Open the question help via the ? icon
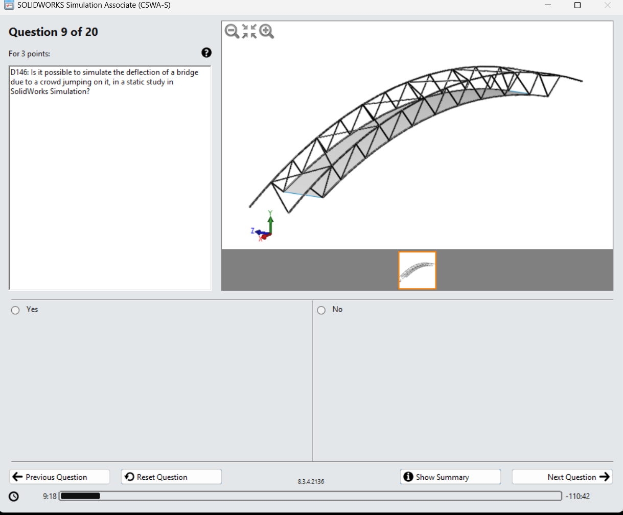623x515 pixels. coord(206,53)
